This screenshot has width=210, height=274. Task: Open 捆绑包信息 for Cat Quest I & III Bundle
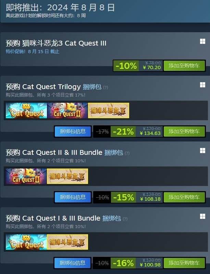[73, 263]
